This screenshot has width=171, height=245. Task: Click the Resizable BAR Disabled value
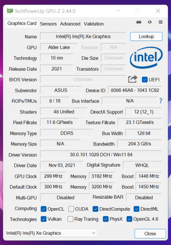(144, 198)
